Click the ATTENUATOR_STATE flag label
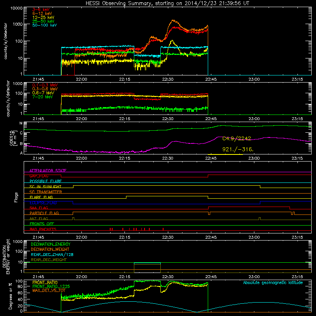The height and width of the screenshot is (316, 316). [x=48, y=171]
